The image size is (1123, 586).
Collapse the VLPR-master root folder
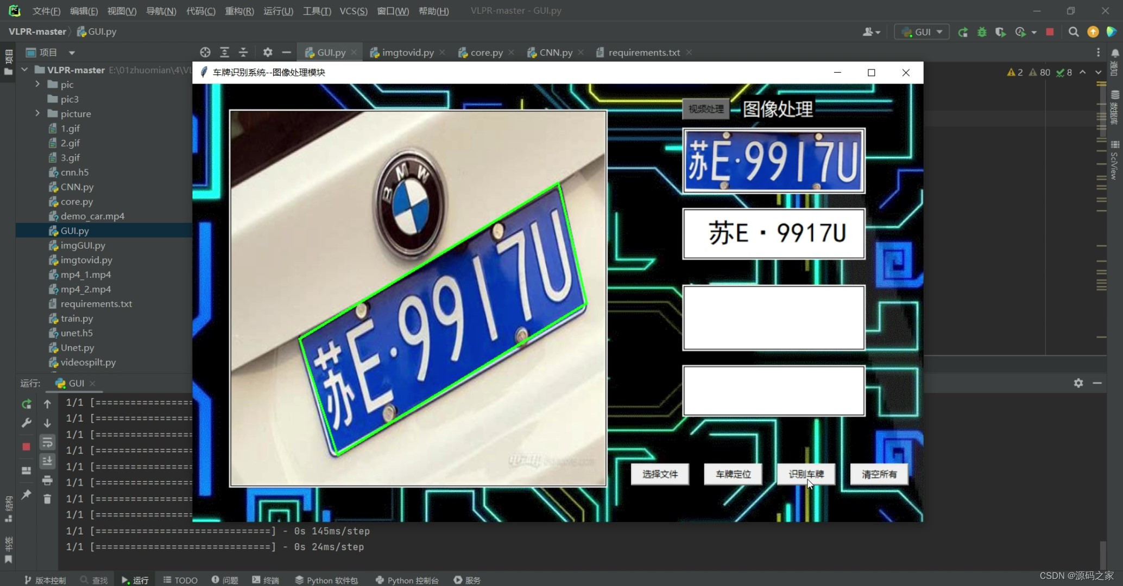coord(24,70)
